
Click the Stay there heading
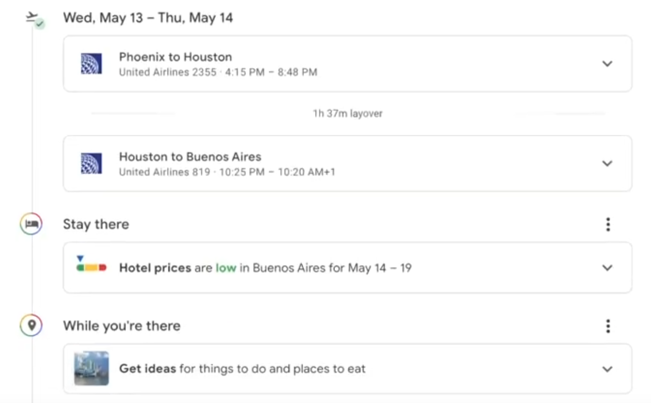pyautogui.click(x=96, y=224)
